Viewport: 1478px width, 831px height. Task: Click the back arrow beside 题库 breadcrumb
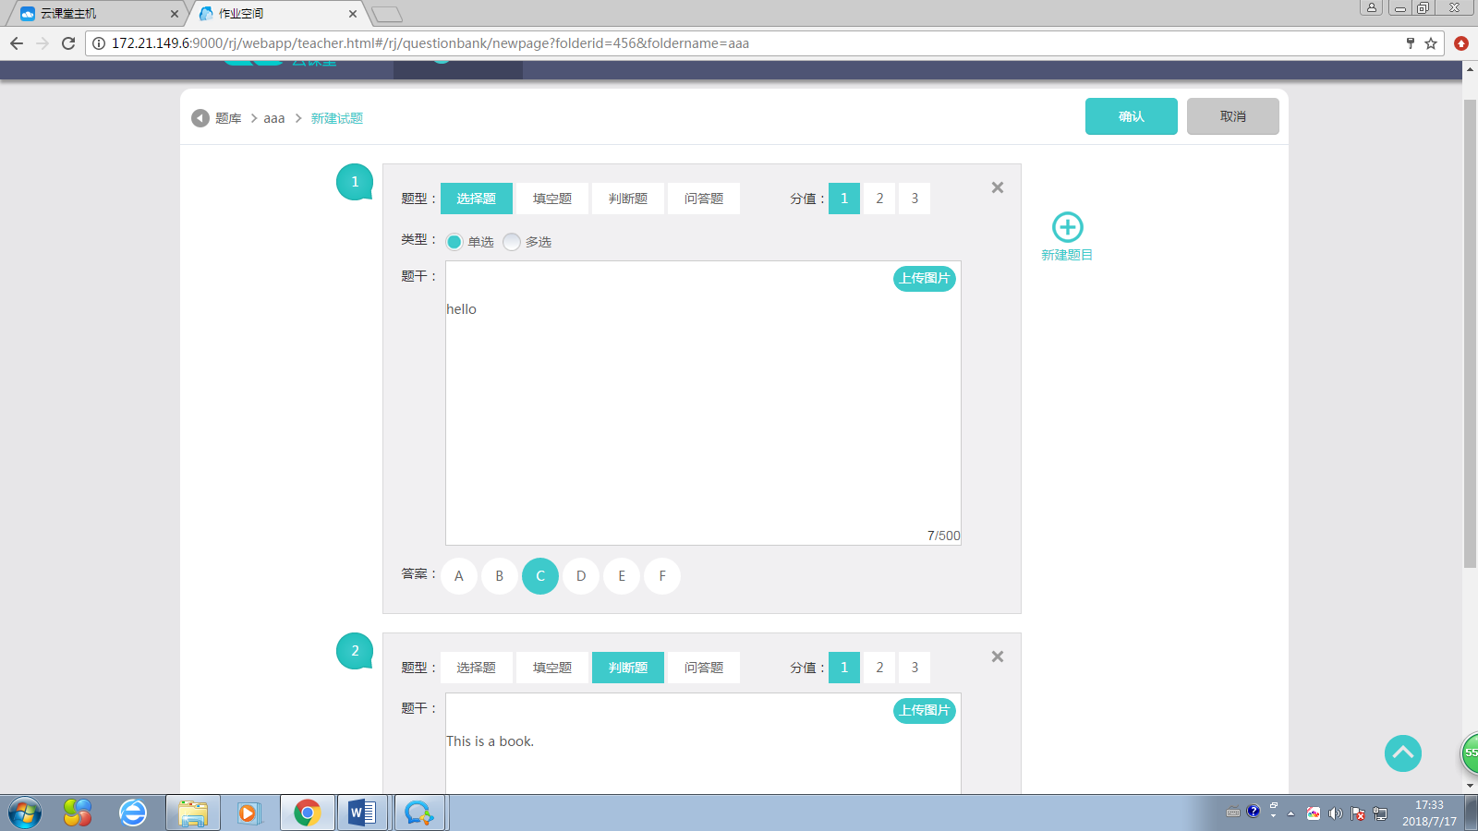click(200, 118)
